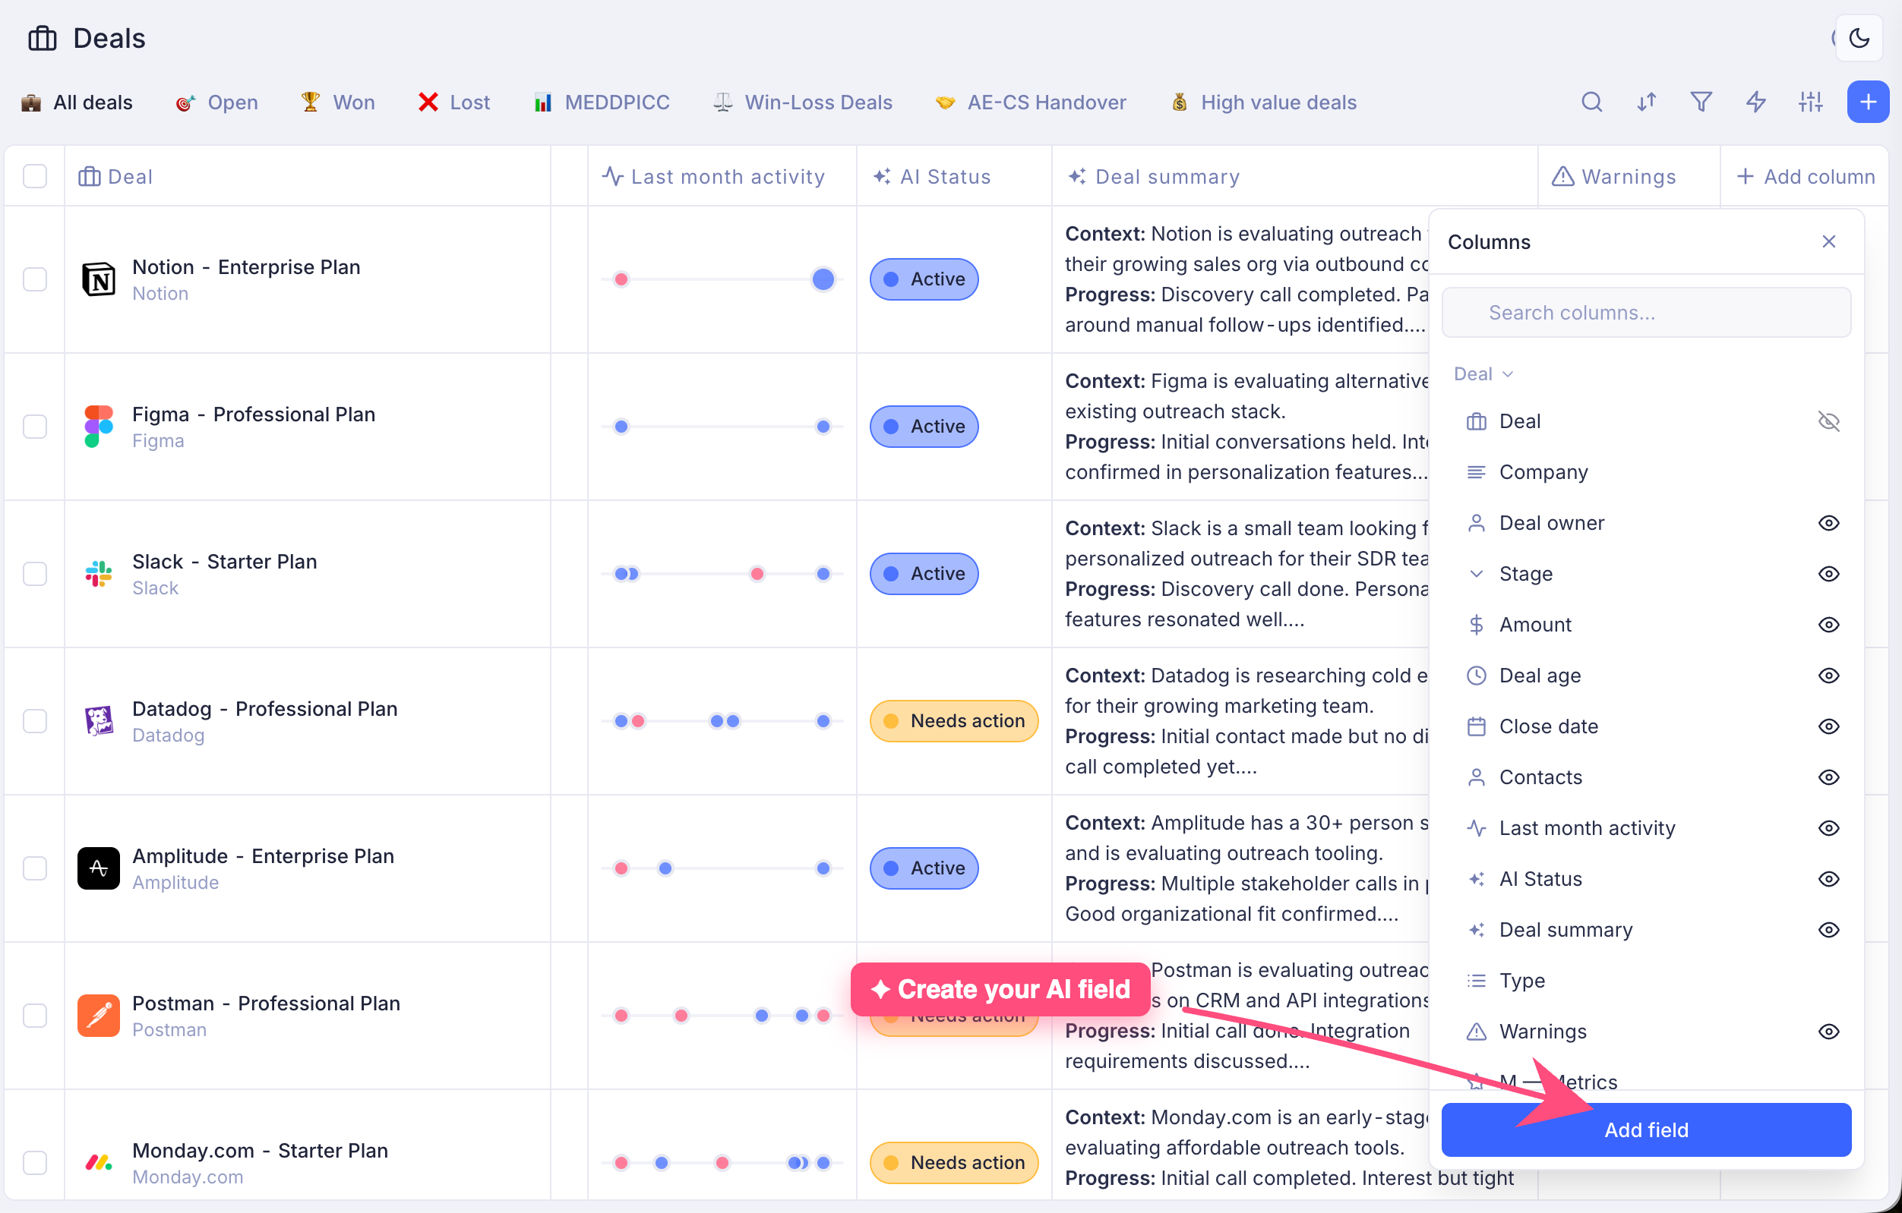This screenshot has width=1902, height=1213.
Task: Click the Monday.com company logo
Action: click(99, 1162)
